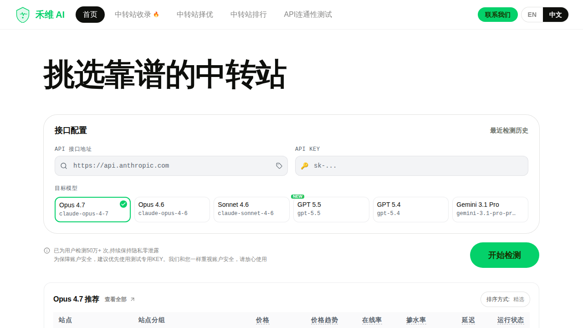The image size is (583, 328).
Task: Click the 延迟 column header
Action: 468,320
